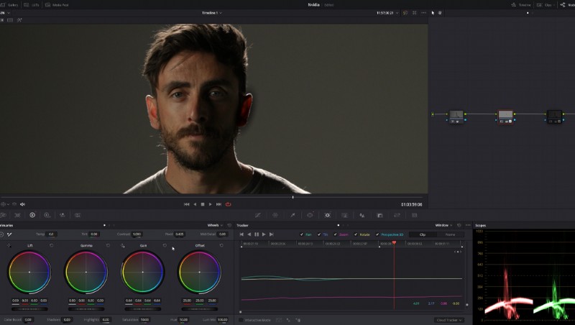The width and height of the screenshot is (575, 325).
Task: Click the Contrast value field
Action: (x=137, y=234)
